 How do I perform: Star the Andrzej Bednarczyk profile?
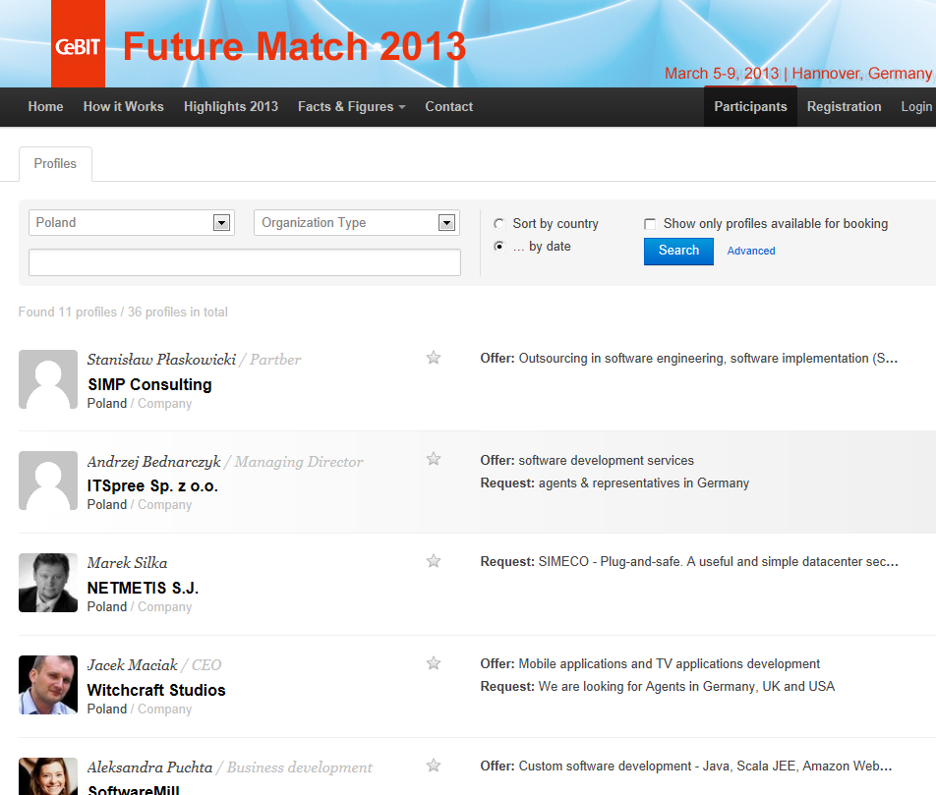[434, 459]
